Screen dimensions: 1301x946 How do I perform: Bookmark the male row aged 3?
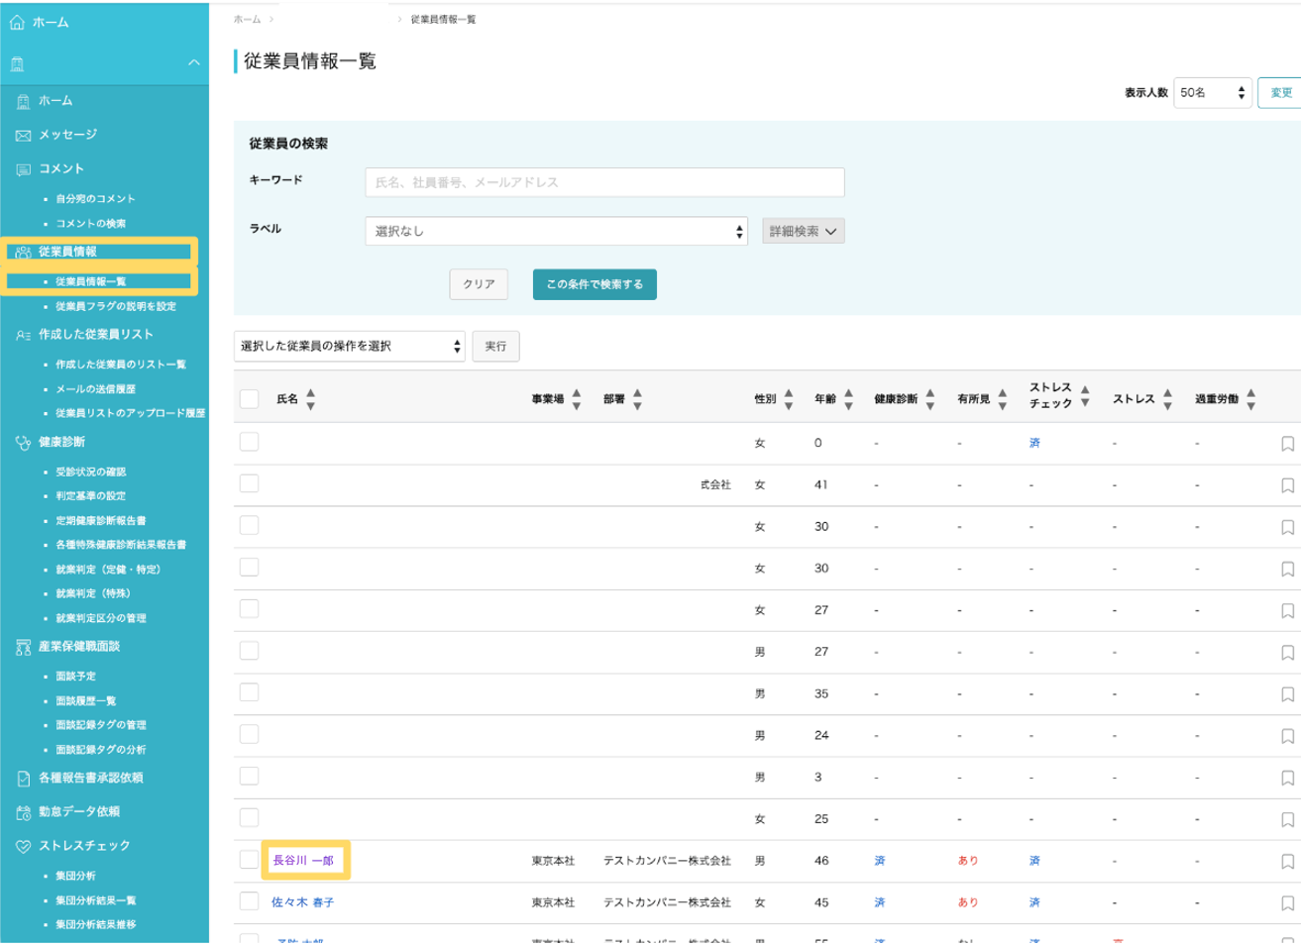1287,778
